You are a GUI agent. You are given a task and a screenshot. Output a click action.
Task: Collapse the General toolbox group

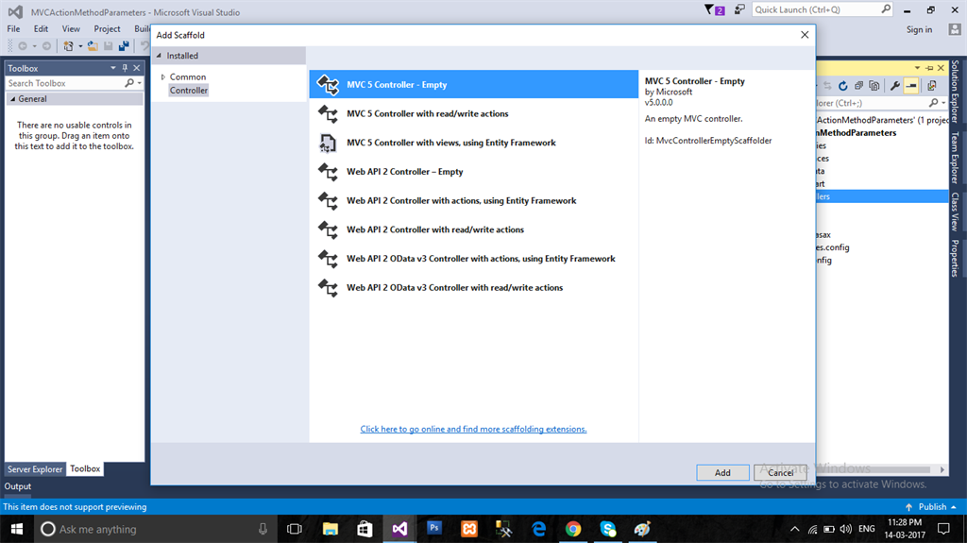pyautogui.click(x=13, y=99)
